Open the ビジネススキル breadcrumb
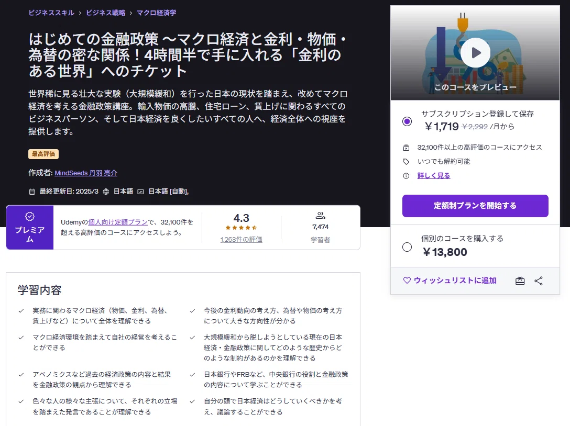 51,13
